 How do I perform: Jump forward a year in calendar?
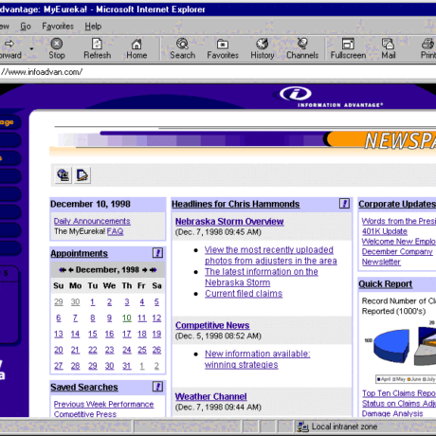(x=154, y=270)
